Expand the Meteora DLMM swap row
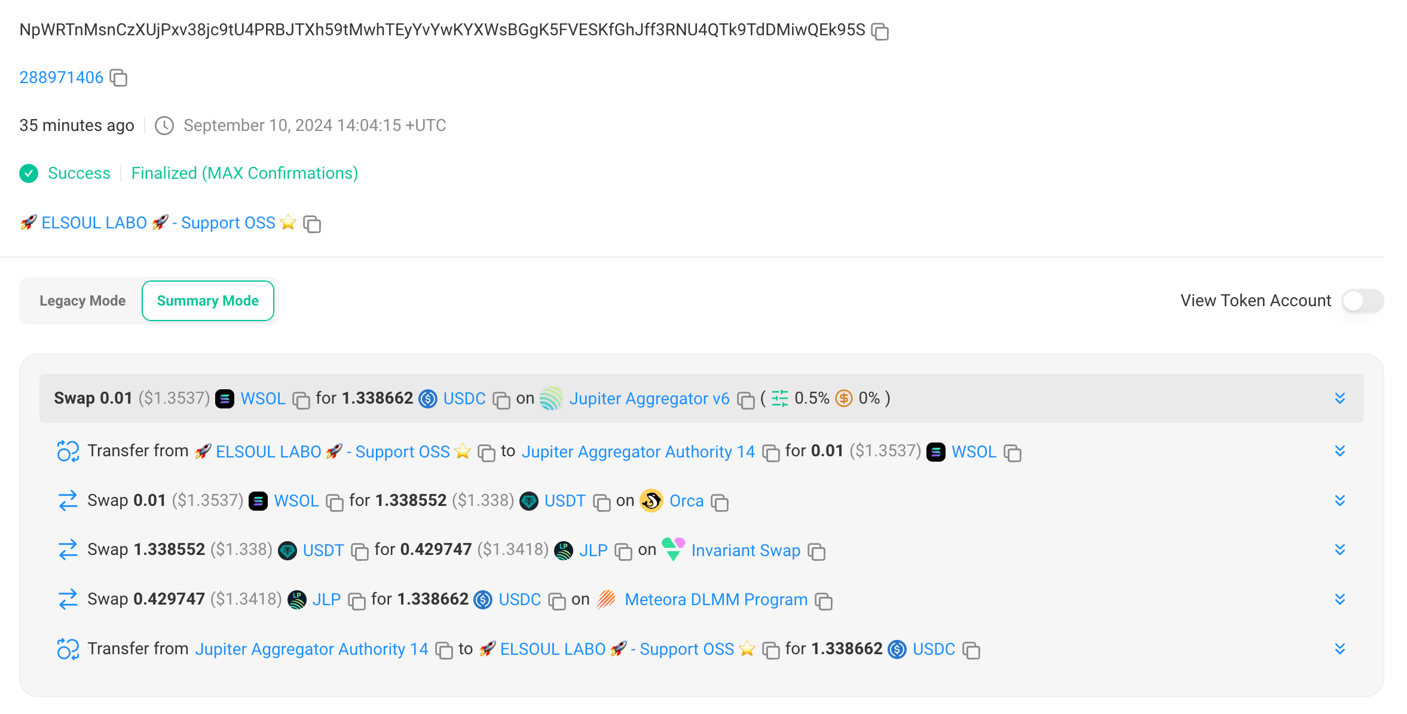Screen dimensions: 1407x714 pos(1340,599)
